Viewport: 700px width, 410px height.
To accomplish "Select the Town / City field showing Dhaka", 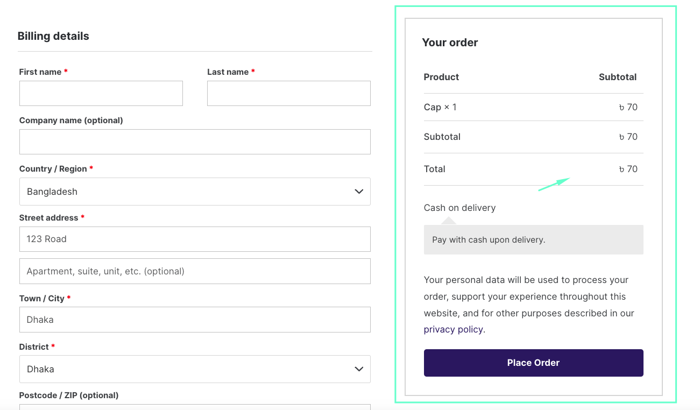I will [195, 320].
